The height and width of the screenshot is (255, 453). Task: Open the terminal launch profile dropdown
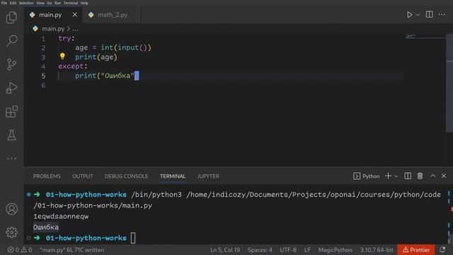coord(396,176)
